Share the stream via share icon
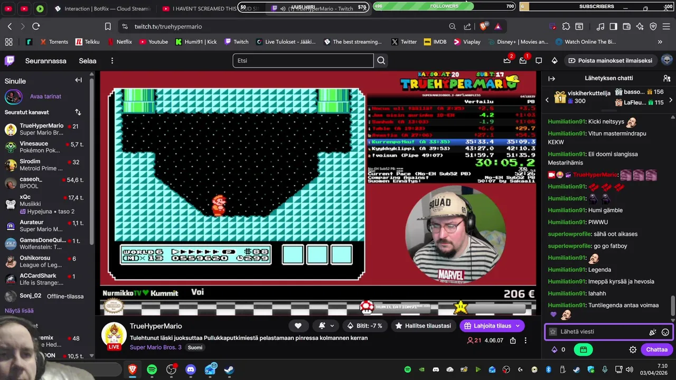 (x=512, y=340)
